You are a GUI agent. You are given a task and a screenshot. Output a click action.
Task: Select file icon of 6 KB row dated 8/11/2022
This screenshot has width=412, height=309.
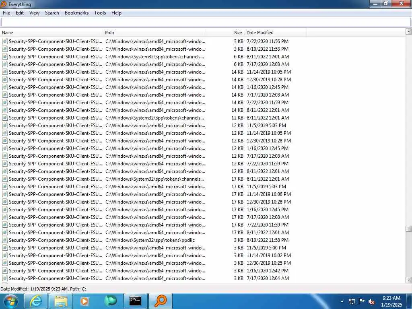coord(5,56)
